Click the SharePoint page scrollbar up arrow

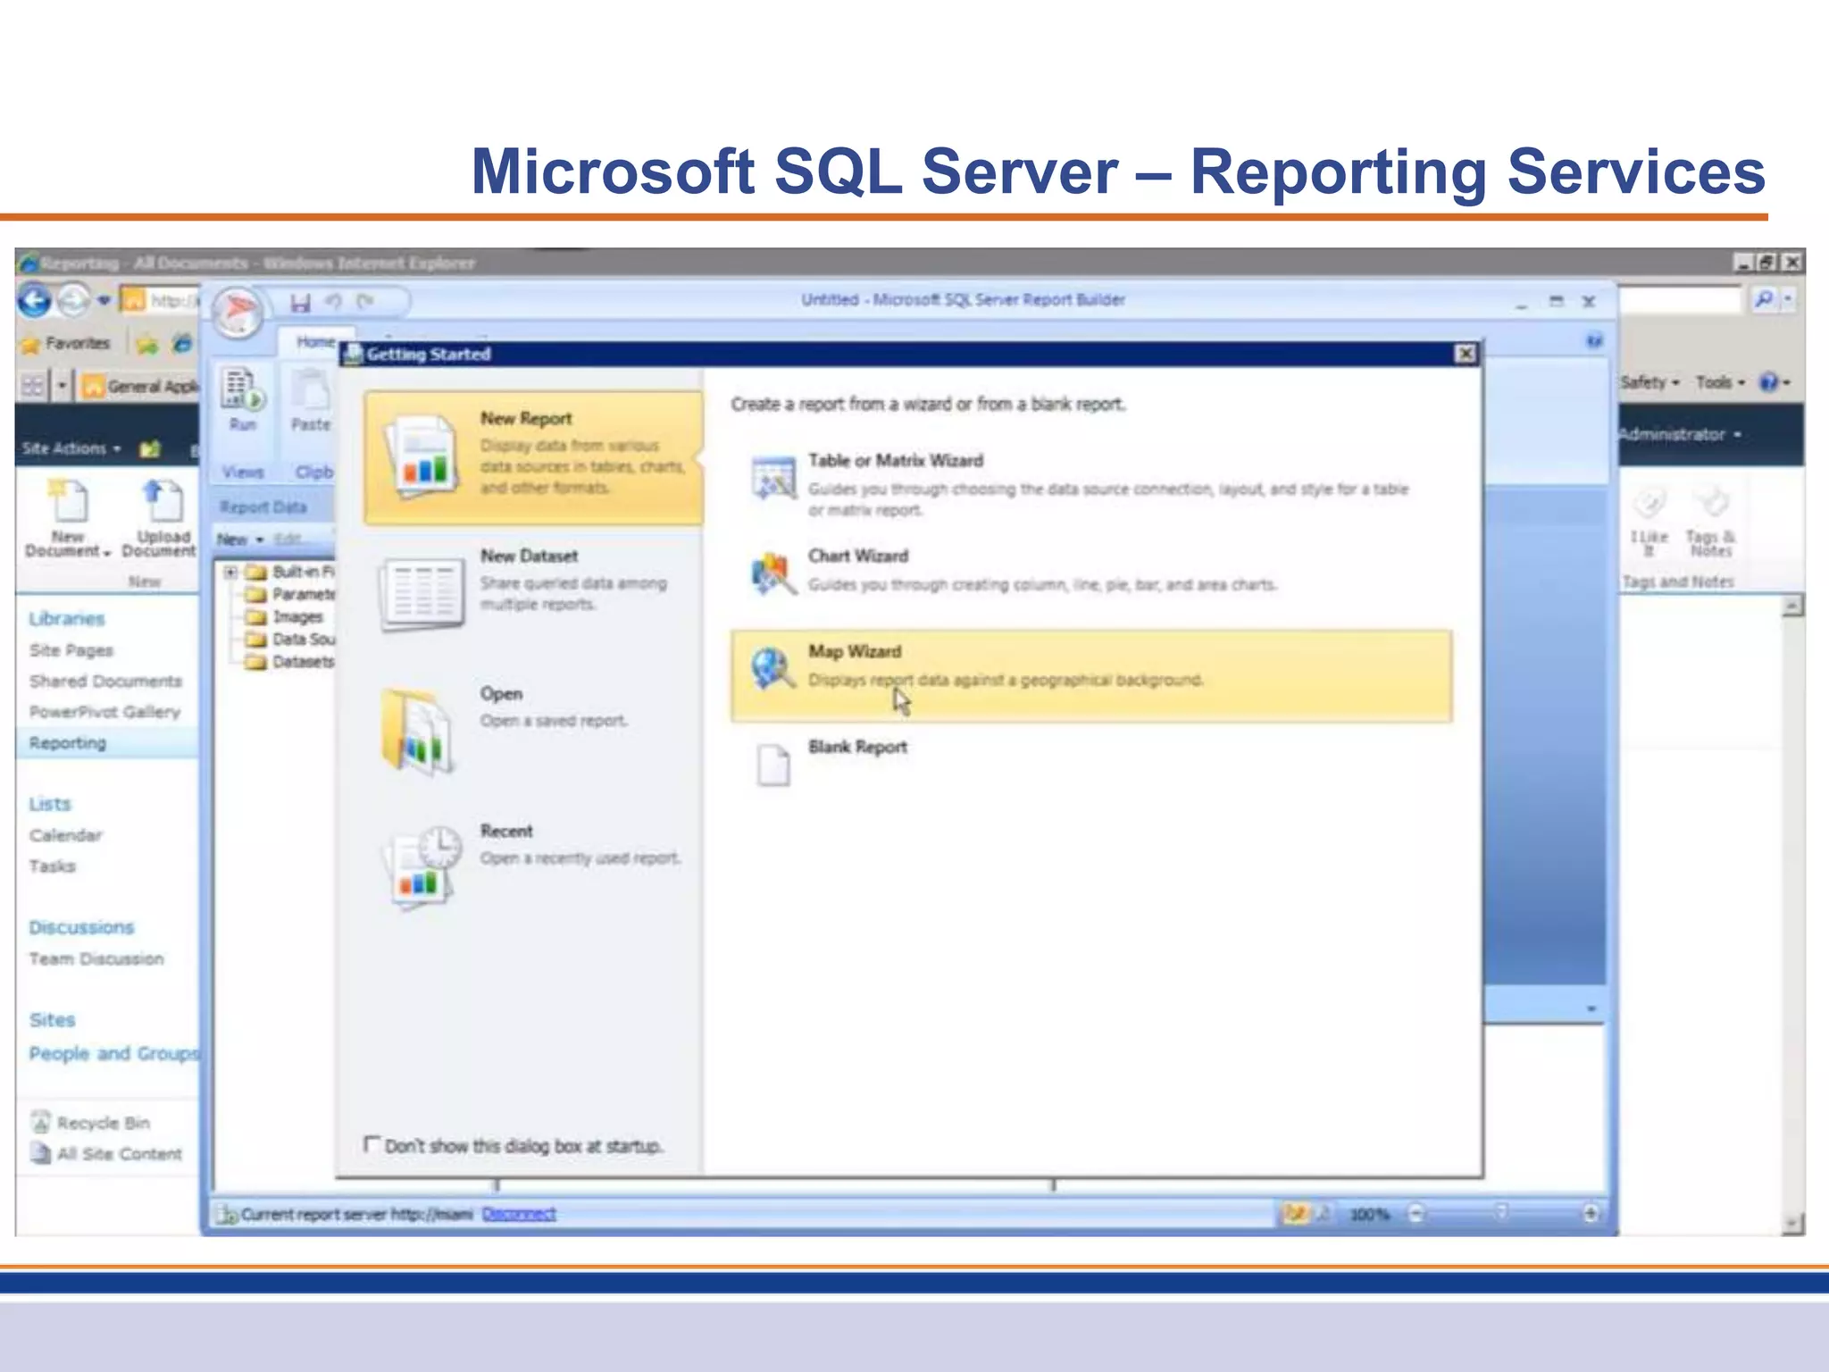[x=1791, y=607]
